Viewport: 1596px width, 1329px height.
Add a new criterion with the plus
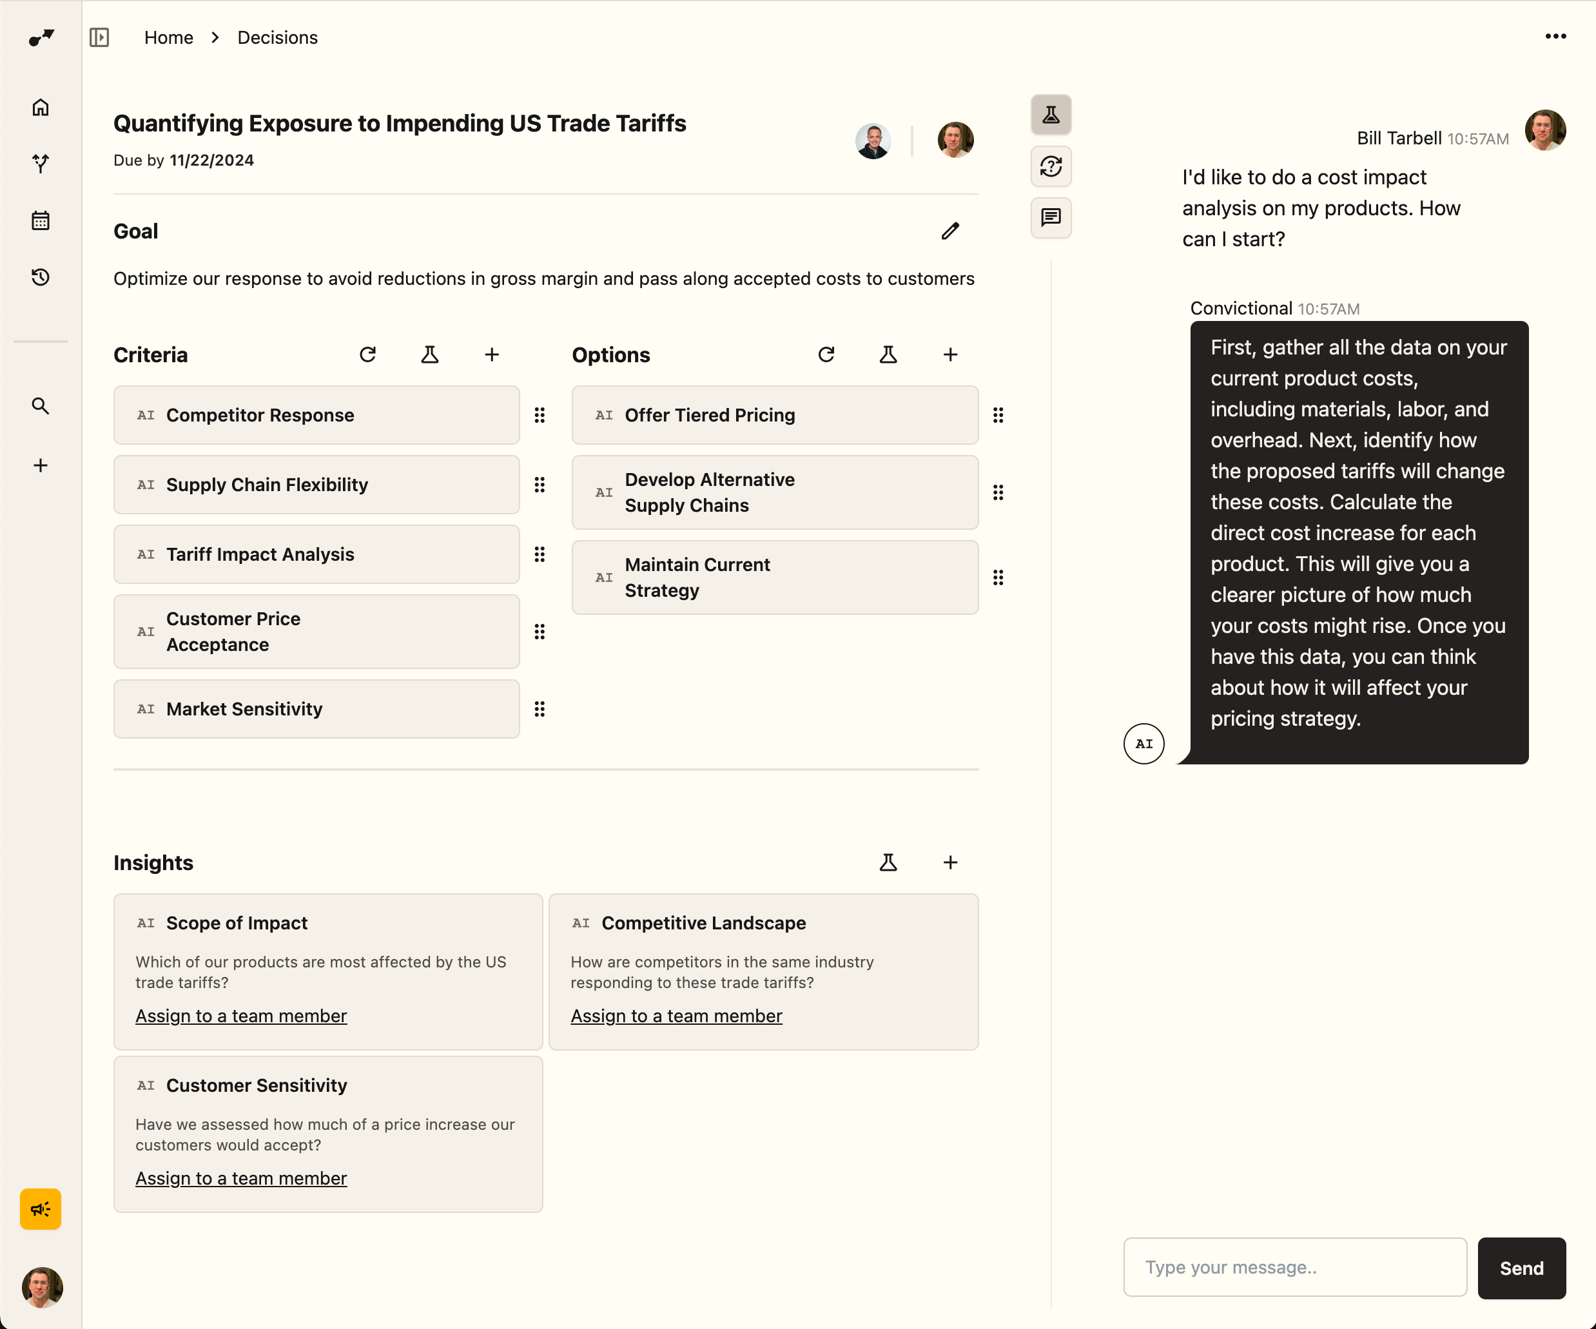click(x=492, y=355)
